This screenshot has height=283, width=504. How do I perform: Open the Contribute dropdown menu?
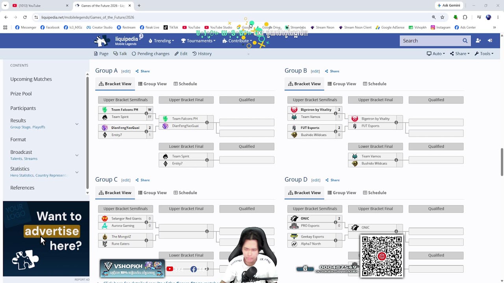(237, 40)
